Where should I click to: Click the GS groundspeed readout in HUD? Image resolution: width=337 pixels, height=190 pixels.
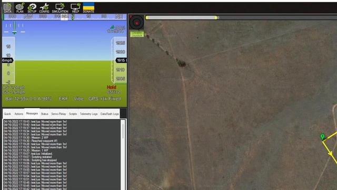coord(14,92)
